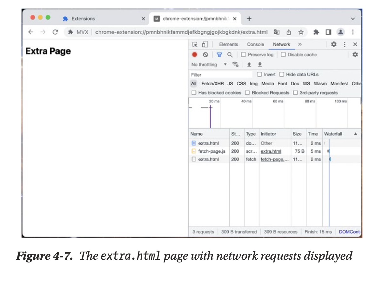This screenshot has height=286, width=383.
Task: Open network search magnifier
Action: pos(230,55)
